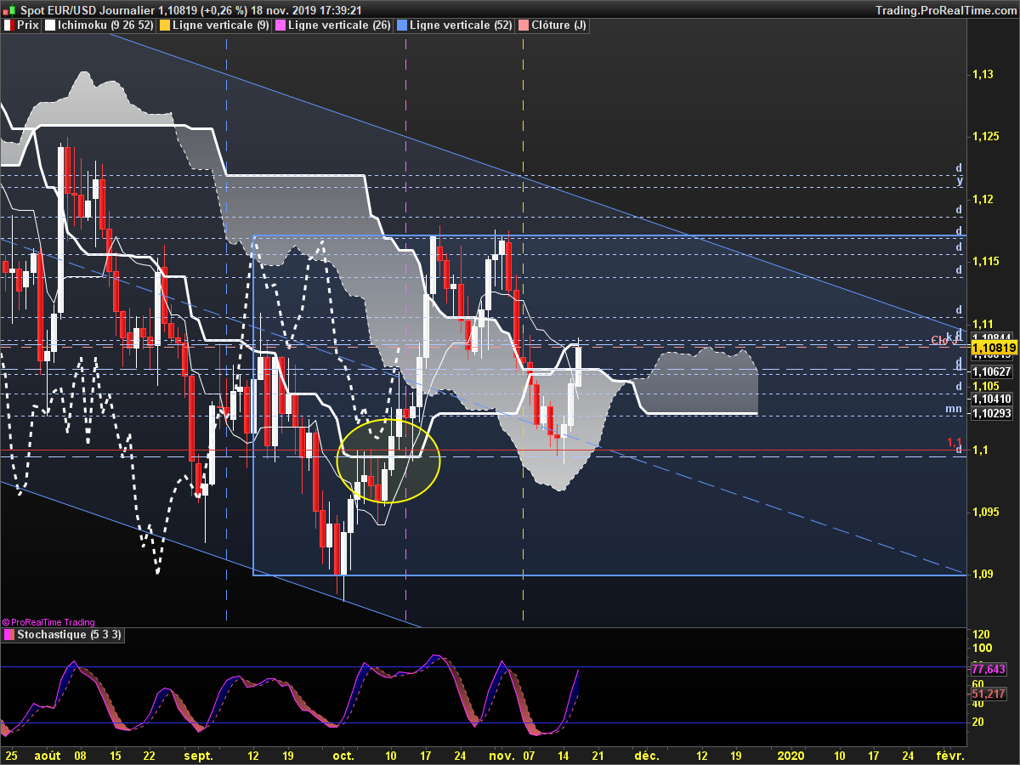Click the 2020 date axis label
This screenshot has height=765, width=1020.
click(x=791, y=755)
